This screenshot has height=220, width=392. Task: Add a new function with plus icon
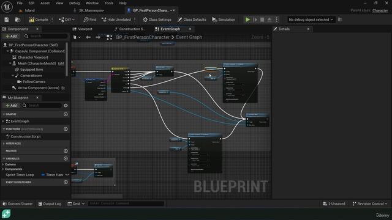click(x=66, y=129)
